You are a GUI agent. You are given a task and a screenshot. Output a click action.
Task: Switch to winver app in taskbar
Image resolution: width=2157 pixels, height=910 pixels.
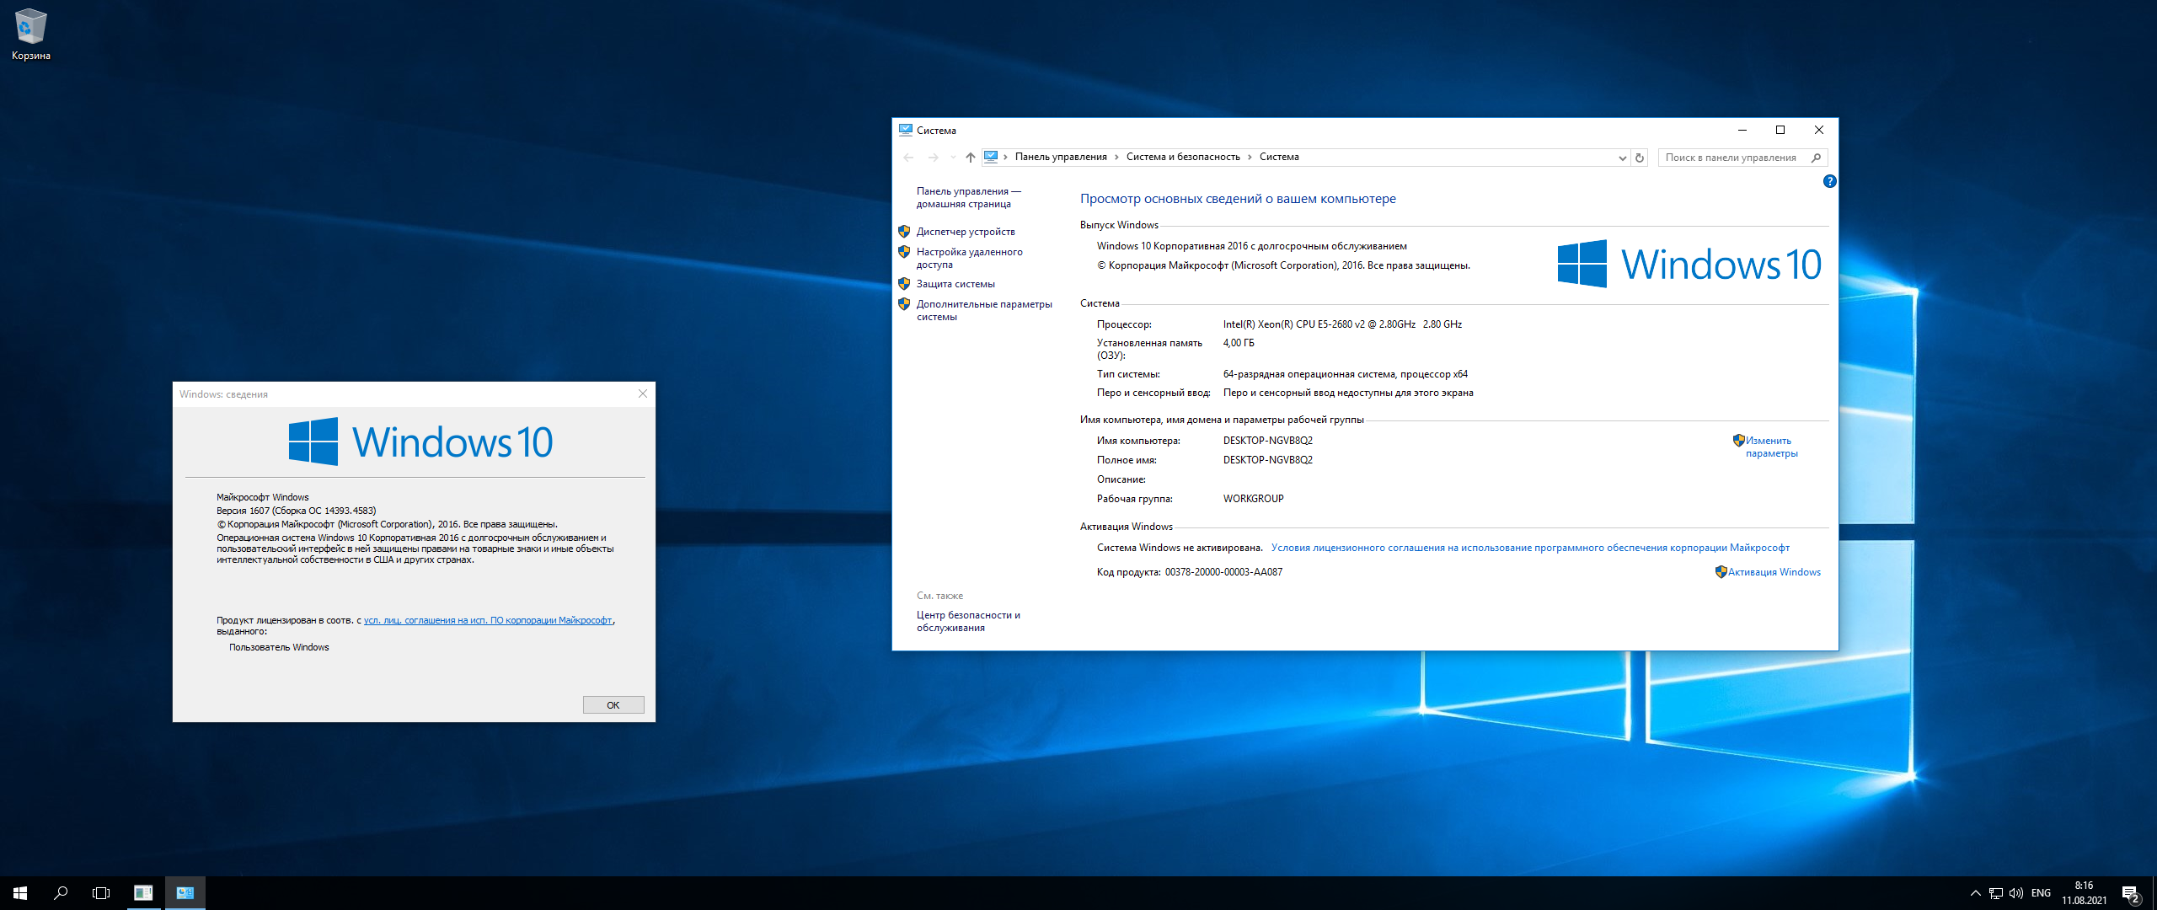[143, 893]
